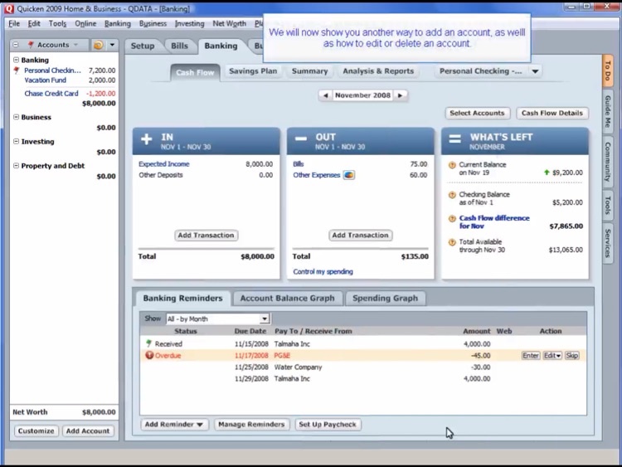Click the Add Account button
Image resolution: width=622 pixels, height=467 pixels.
point(88,431)
